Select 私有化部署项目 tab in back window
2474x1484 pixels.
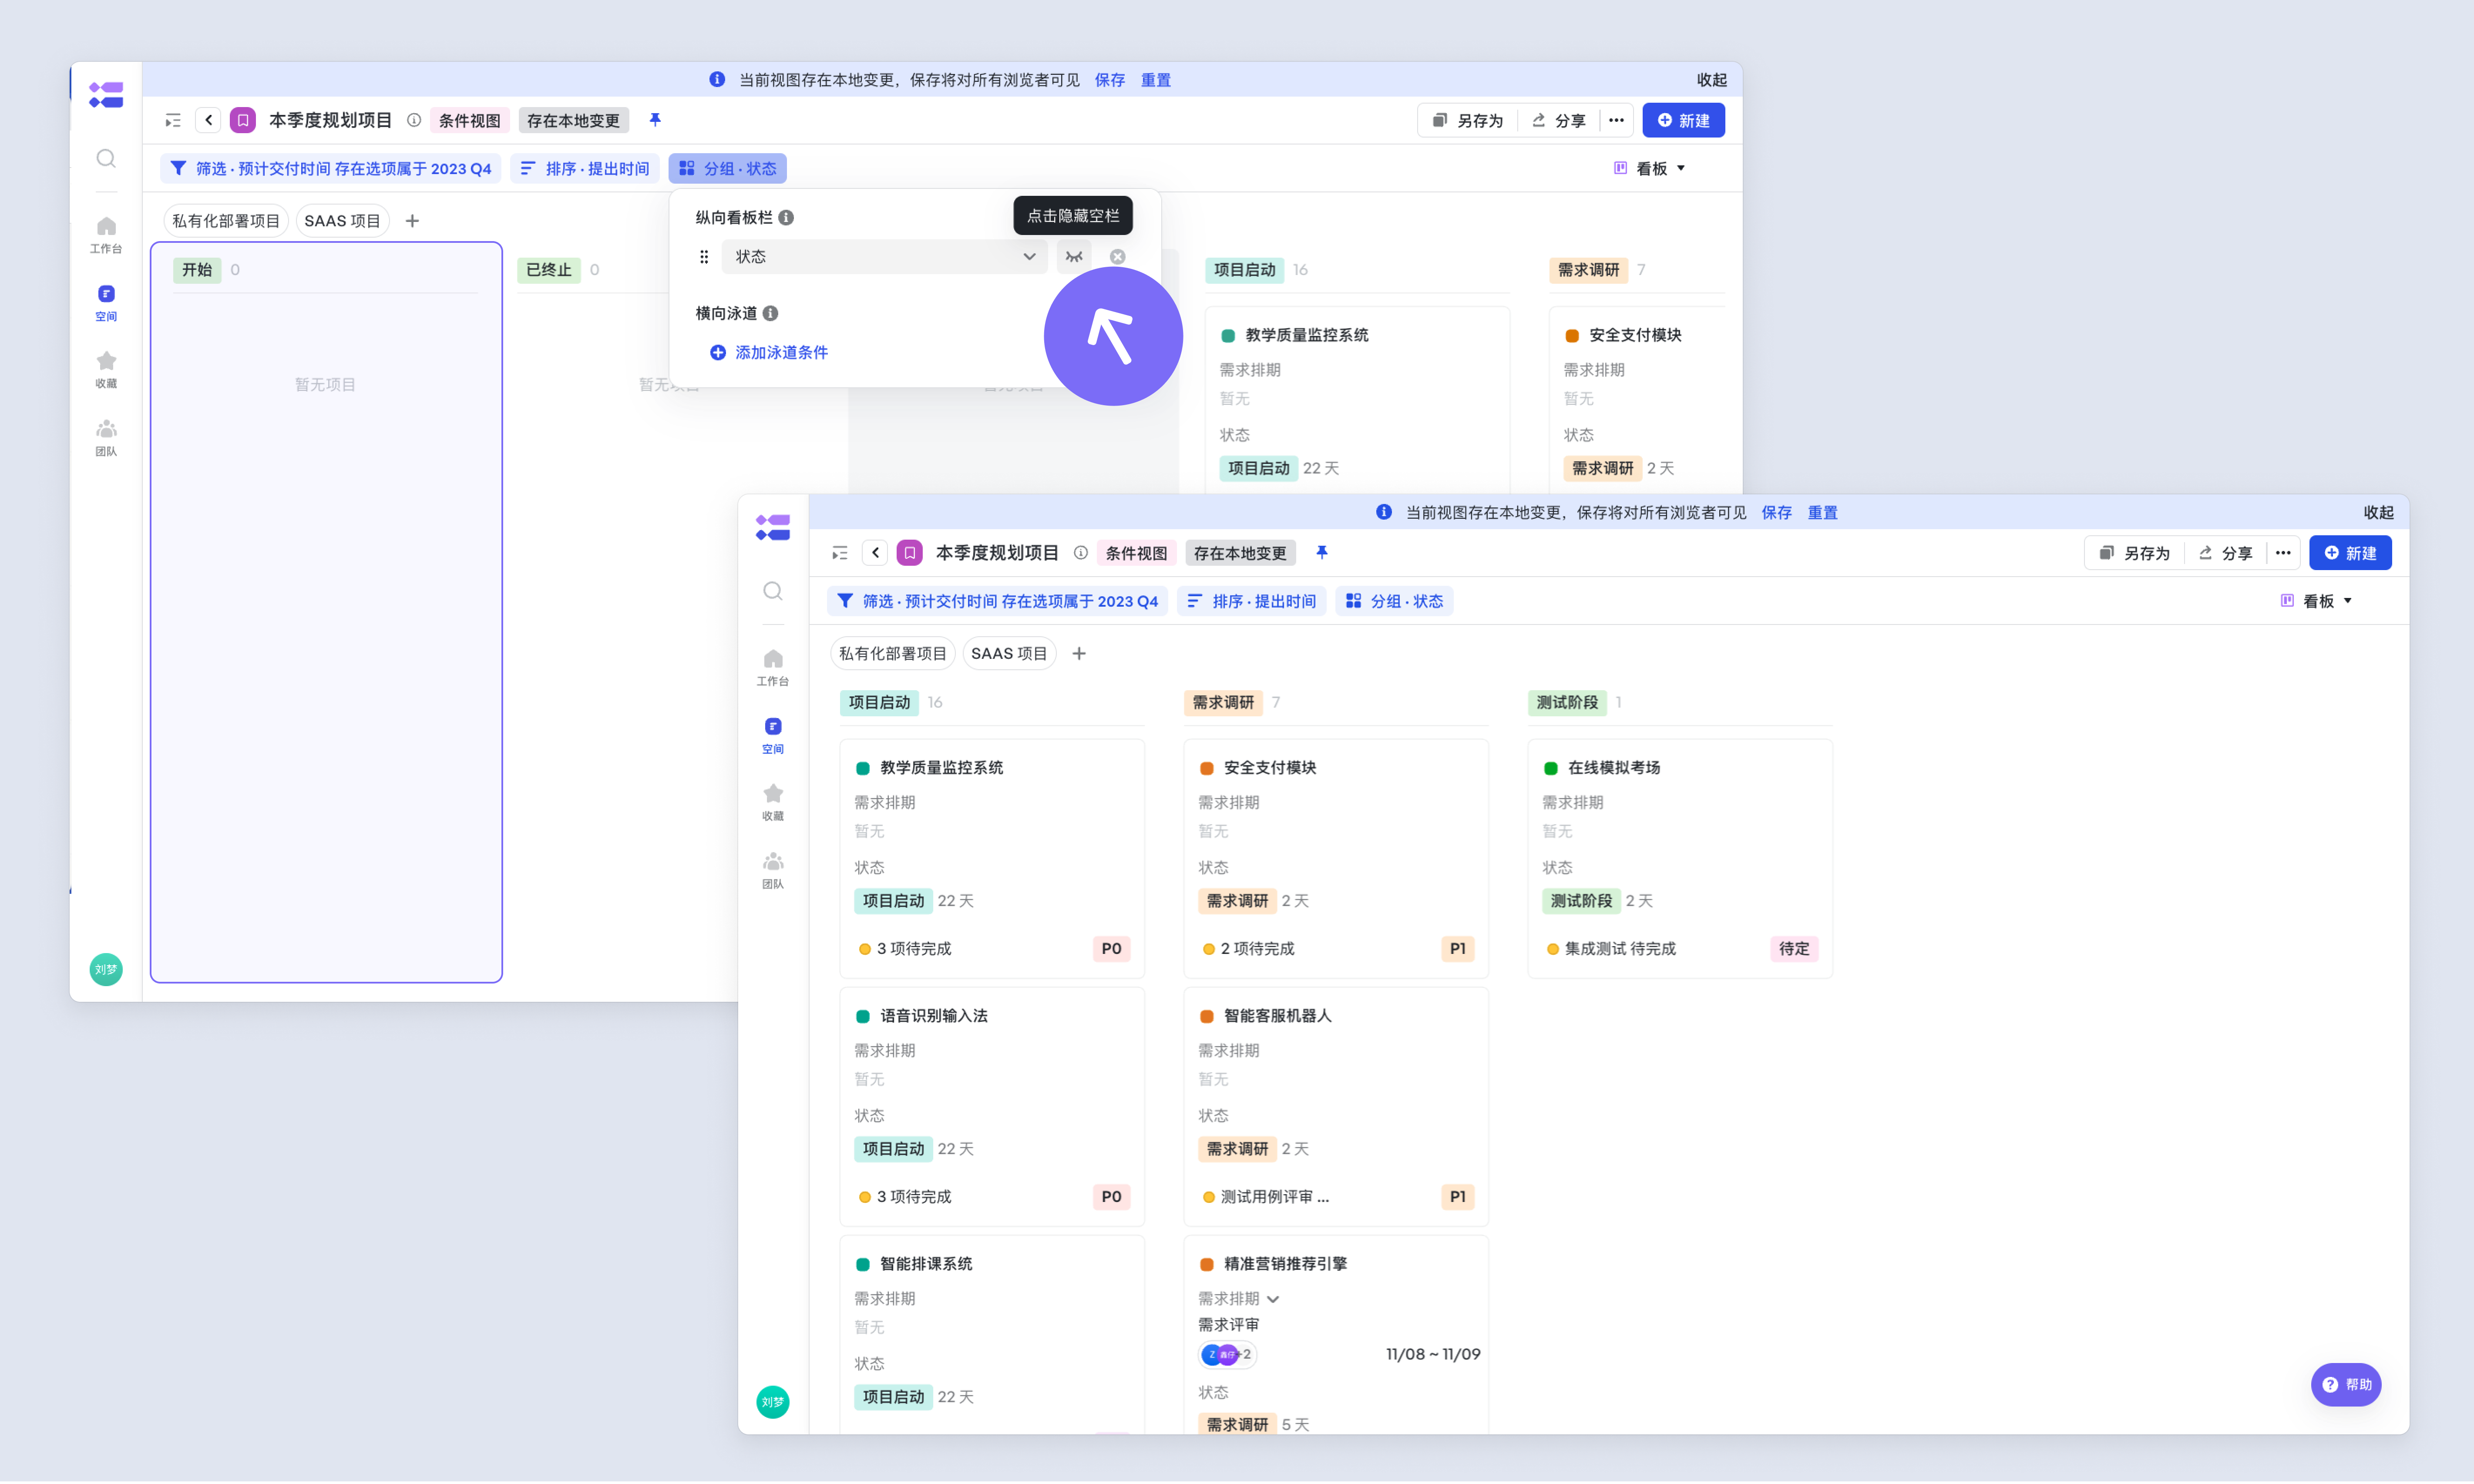pyautogui.click(x=226, y=221)
